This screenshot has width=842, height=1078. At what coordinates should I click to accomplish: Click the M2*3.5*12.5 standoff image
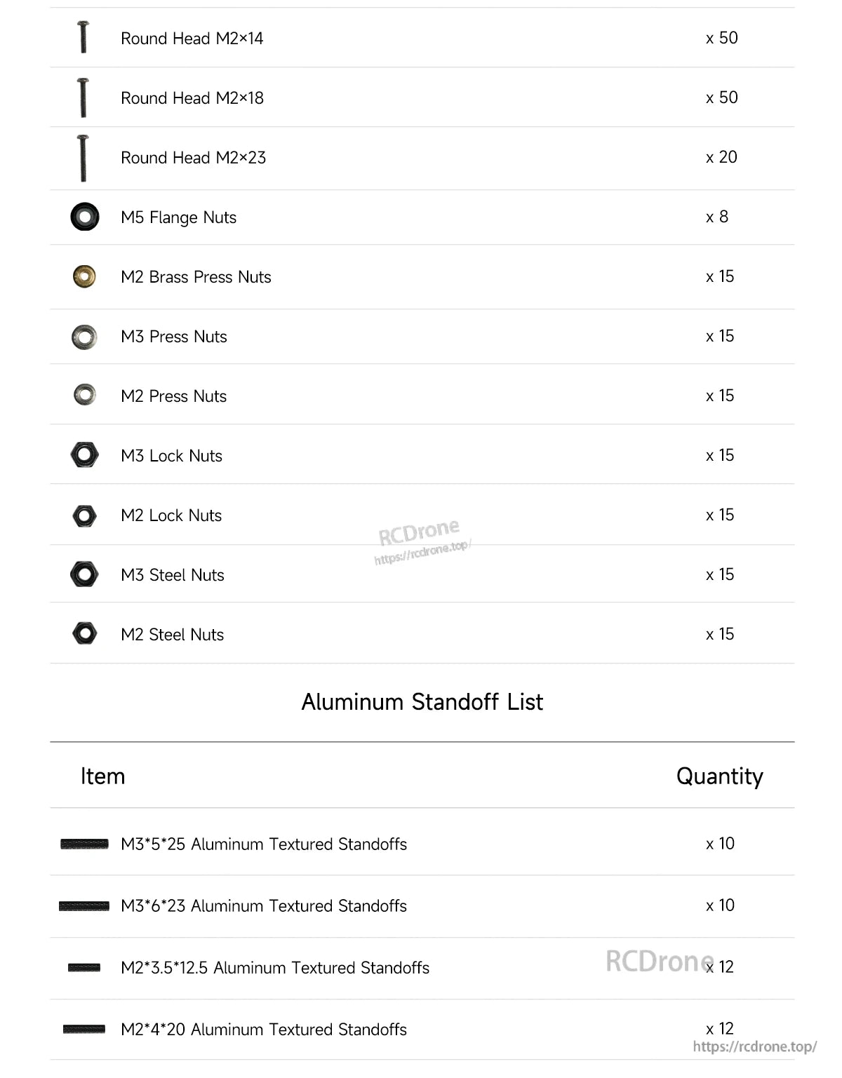point(84,968)
